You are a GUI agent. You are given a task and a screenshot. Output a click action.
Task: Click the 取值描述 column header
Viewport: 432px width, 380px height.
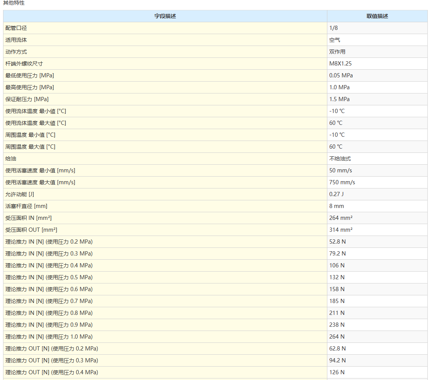[x=377, y=16]
